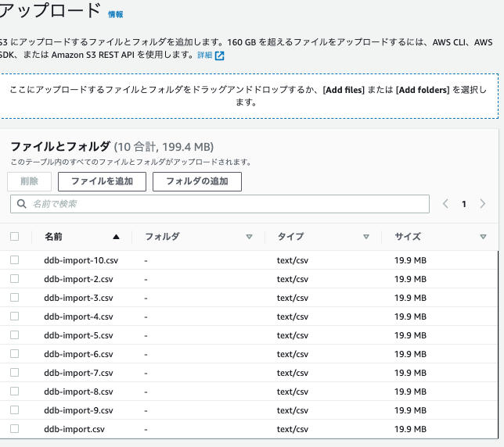Click the drag-and-drop upload zone text
This screenshot has width=504, height=447.
pos(247,96)
